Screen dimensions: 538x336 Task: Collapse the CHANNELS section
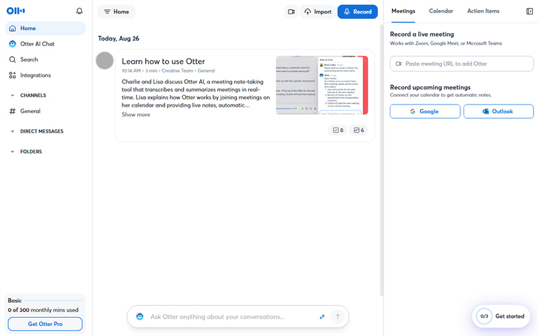(13, 95)
